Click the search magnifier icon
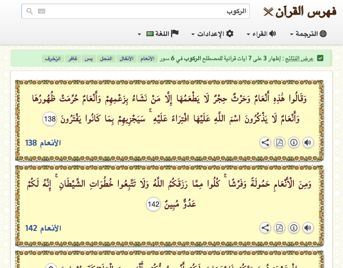 29,11
